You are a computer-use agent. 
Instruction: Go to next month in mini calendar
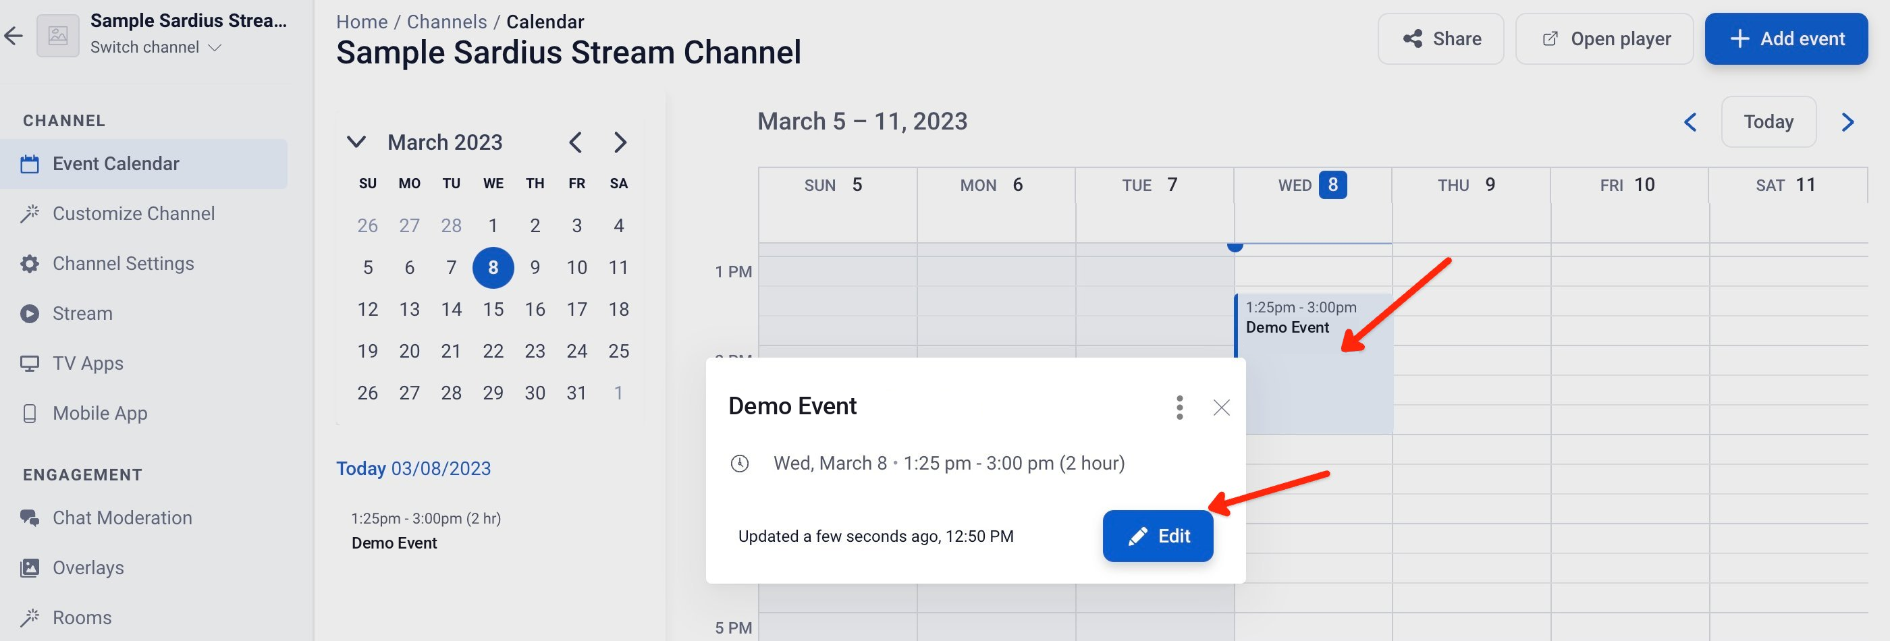pos(620,142)
